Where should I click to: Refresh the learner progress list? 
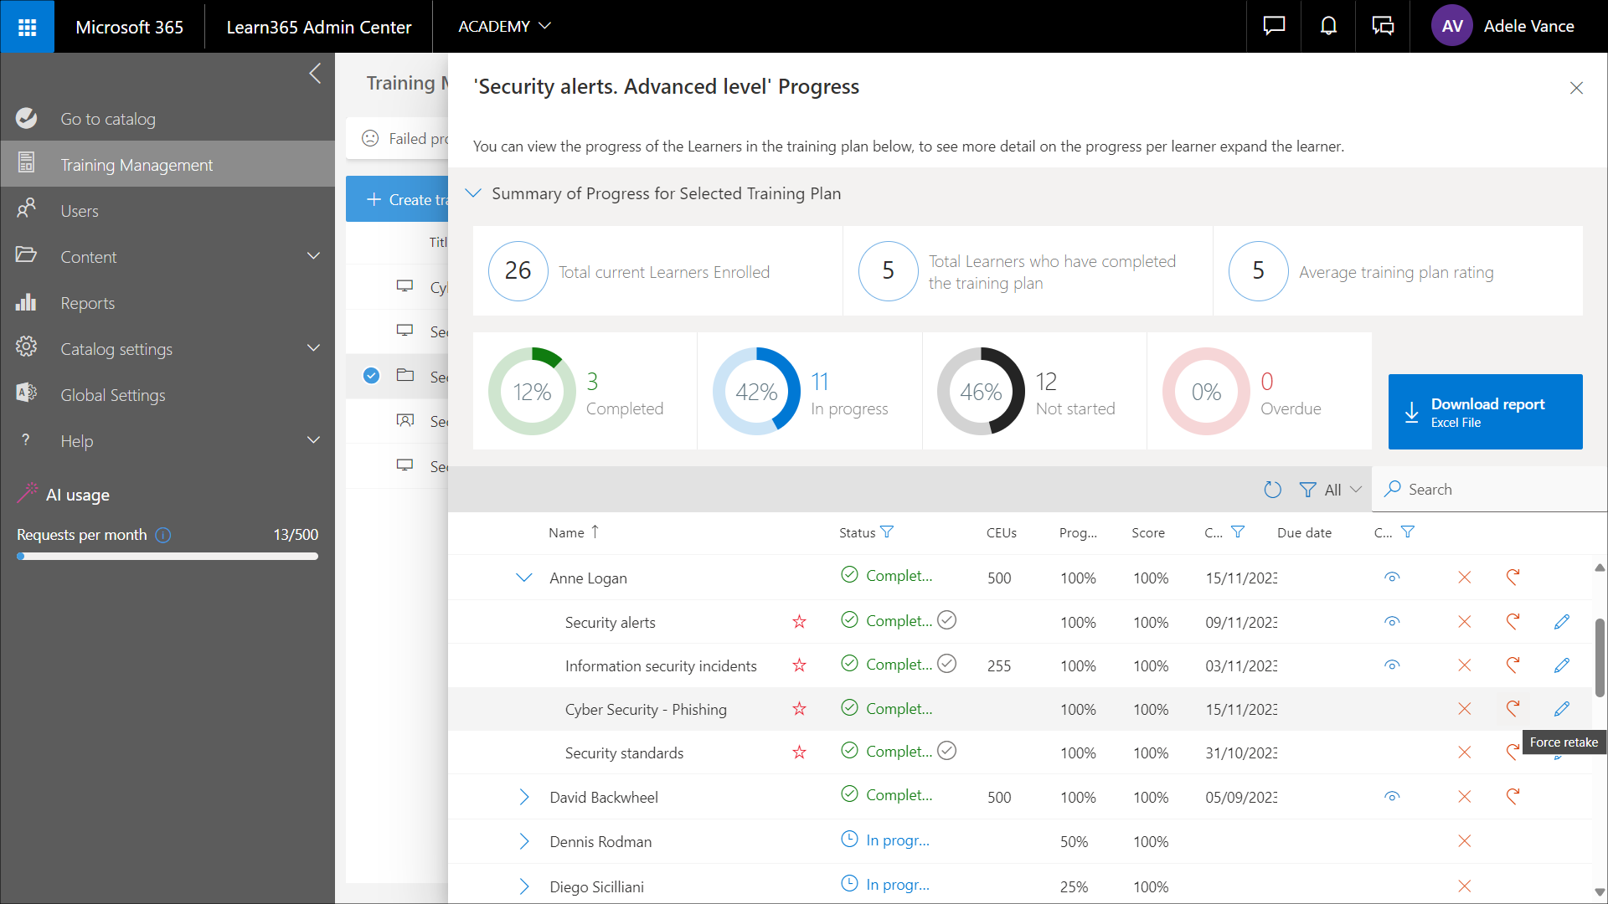(1272, 490)
